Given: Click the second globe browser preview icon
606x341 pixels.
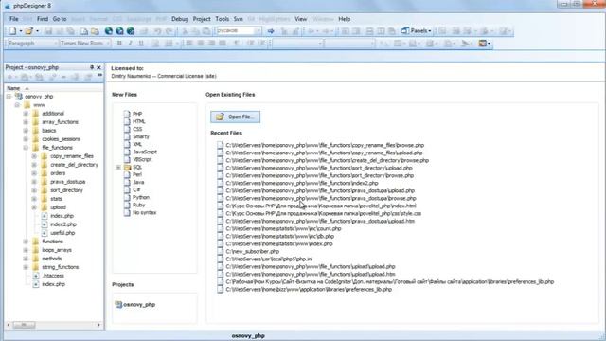Looking at the screenshot, I should (x=119, y=31).
